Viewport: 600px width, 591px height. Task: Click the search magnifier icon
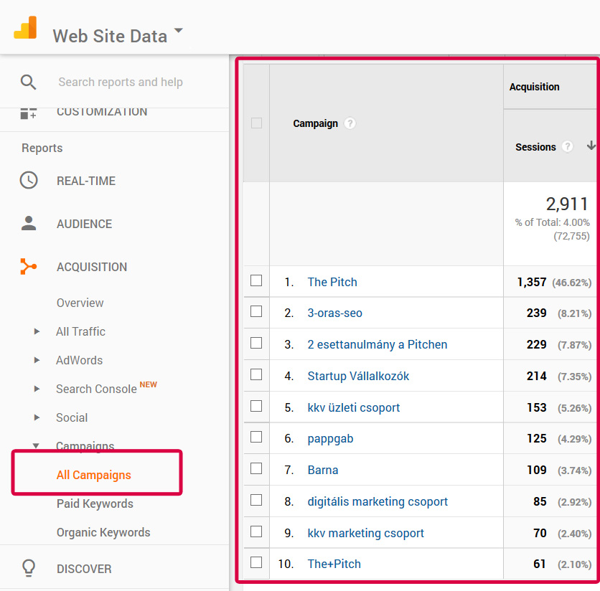(x=28, y=82)
